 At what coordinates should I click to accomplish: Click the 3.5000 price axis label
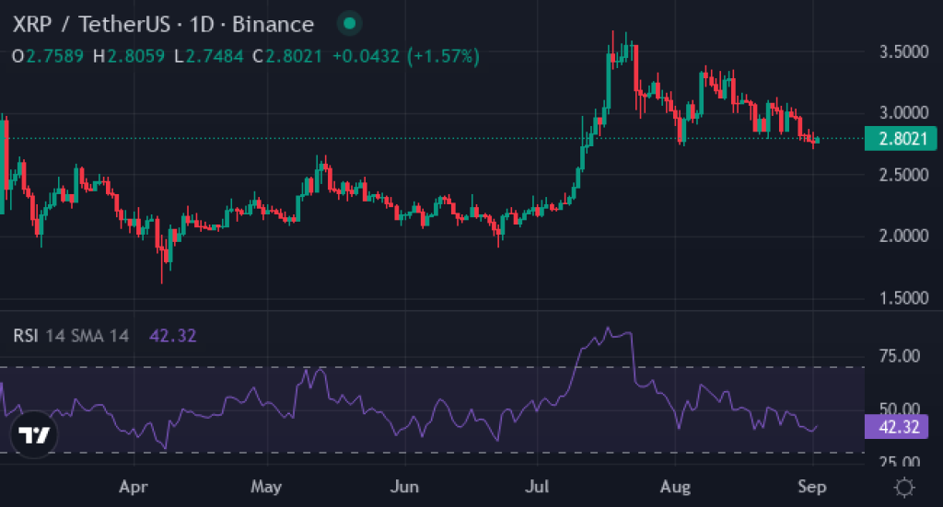click(904, 52)
